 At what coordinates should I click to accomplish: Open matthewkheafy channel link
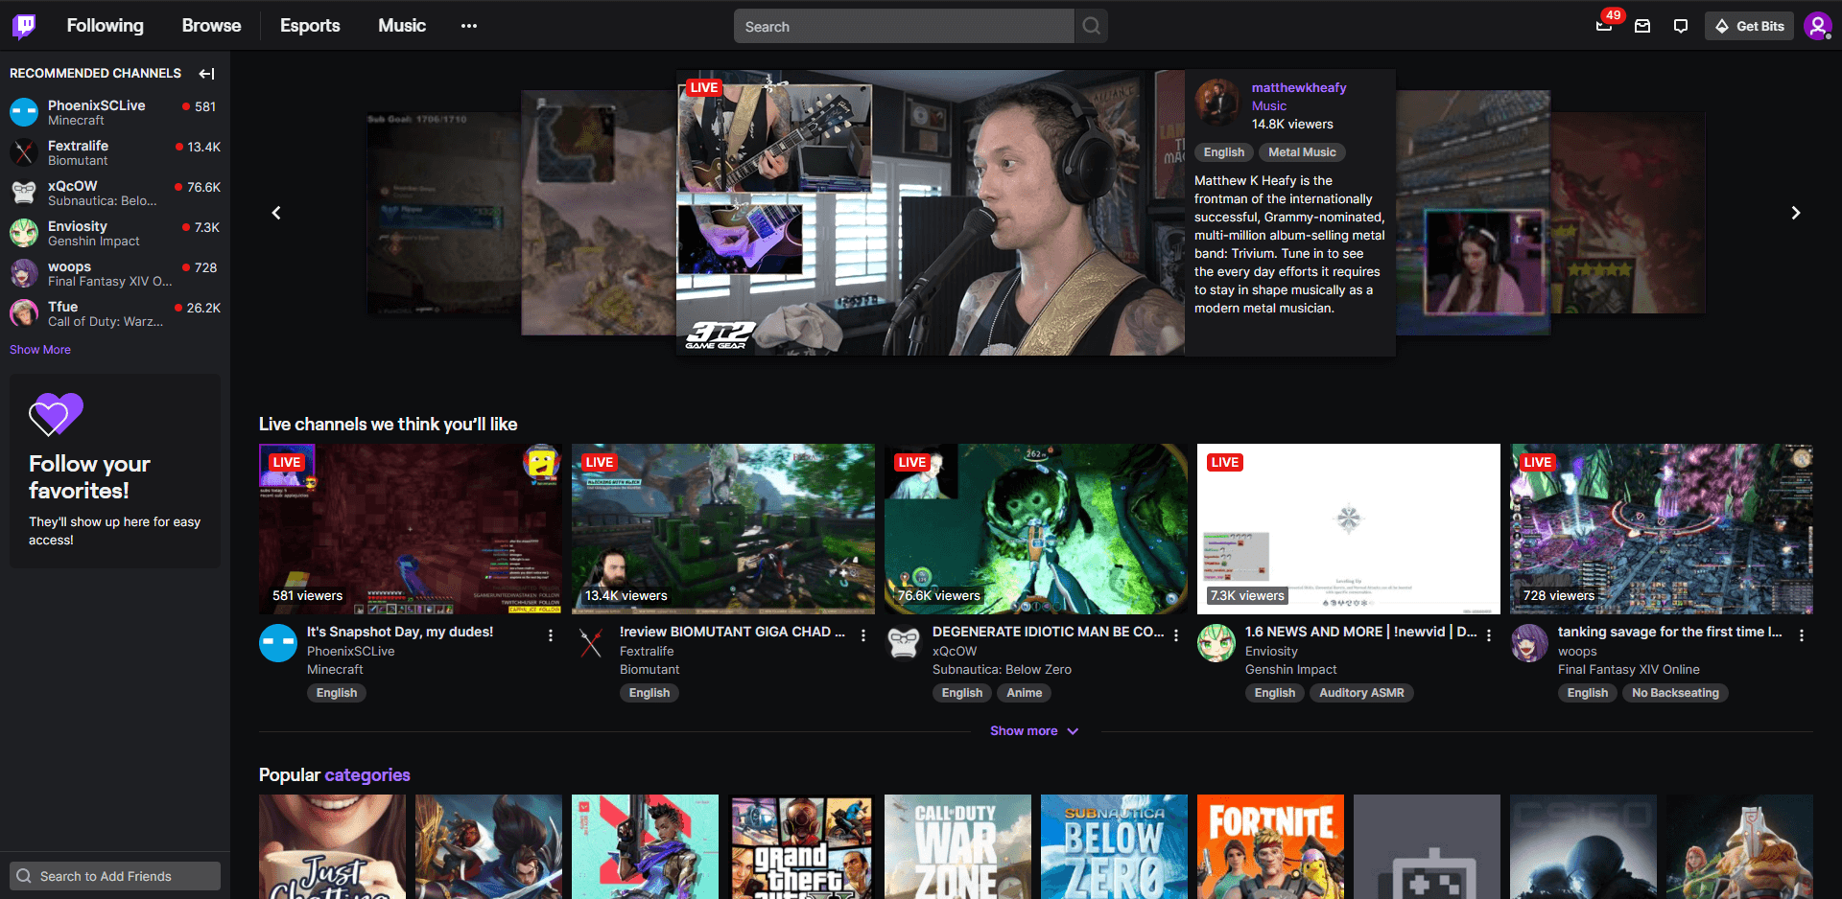[x=1299, y=87]
